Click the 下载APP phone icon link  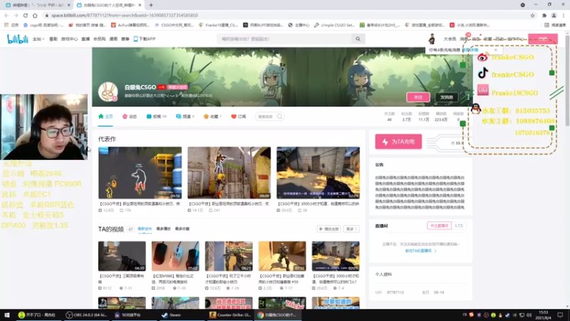coord(145,39)
